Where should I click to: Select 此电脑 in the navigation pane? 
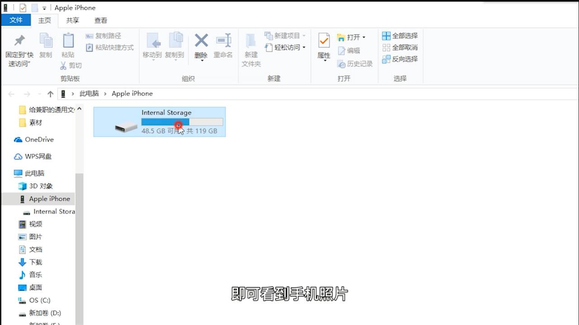click(x=29, y=173)
